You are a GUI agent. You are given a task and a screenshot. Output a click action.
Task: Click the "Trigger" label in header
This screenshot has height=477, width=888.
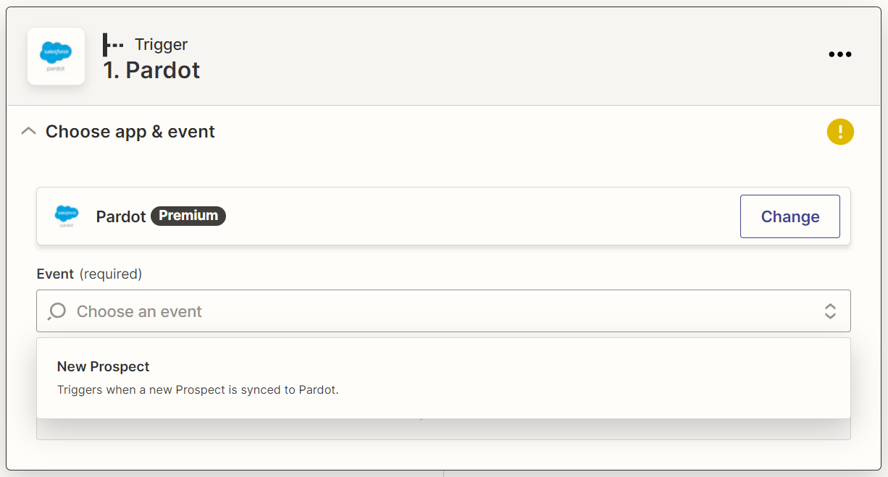[161, 45]
